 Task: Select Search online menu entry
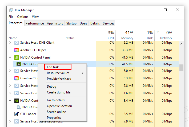pyautogui.click(x=62, y=112)
